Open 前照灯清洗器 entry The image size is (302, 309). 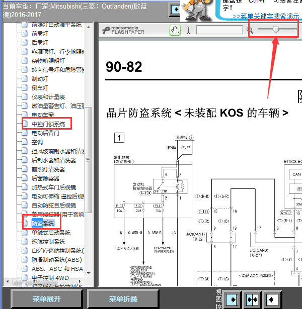pyautogui.click(x=48, y=169)
